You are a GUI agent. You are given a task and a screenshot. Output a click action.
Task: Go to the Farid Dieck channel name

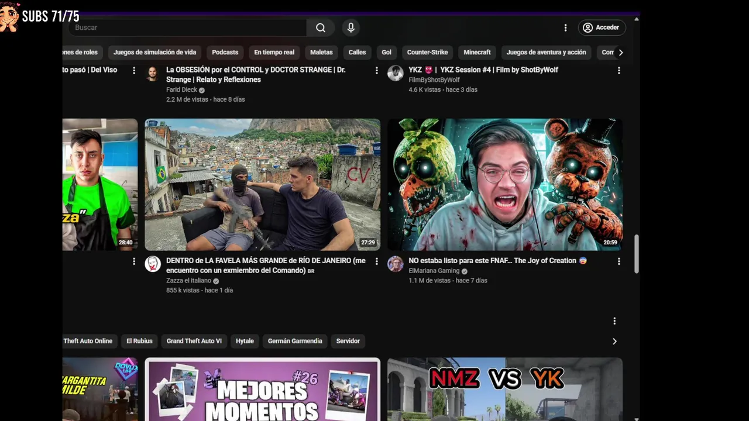coord(181,90)
